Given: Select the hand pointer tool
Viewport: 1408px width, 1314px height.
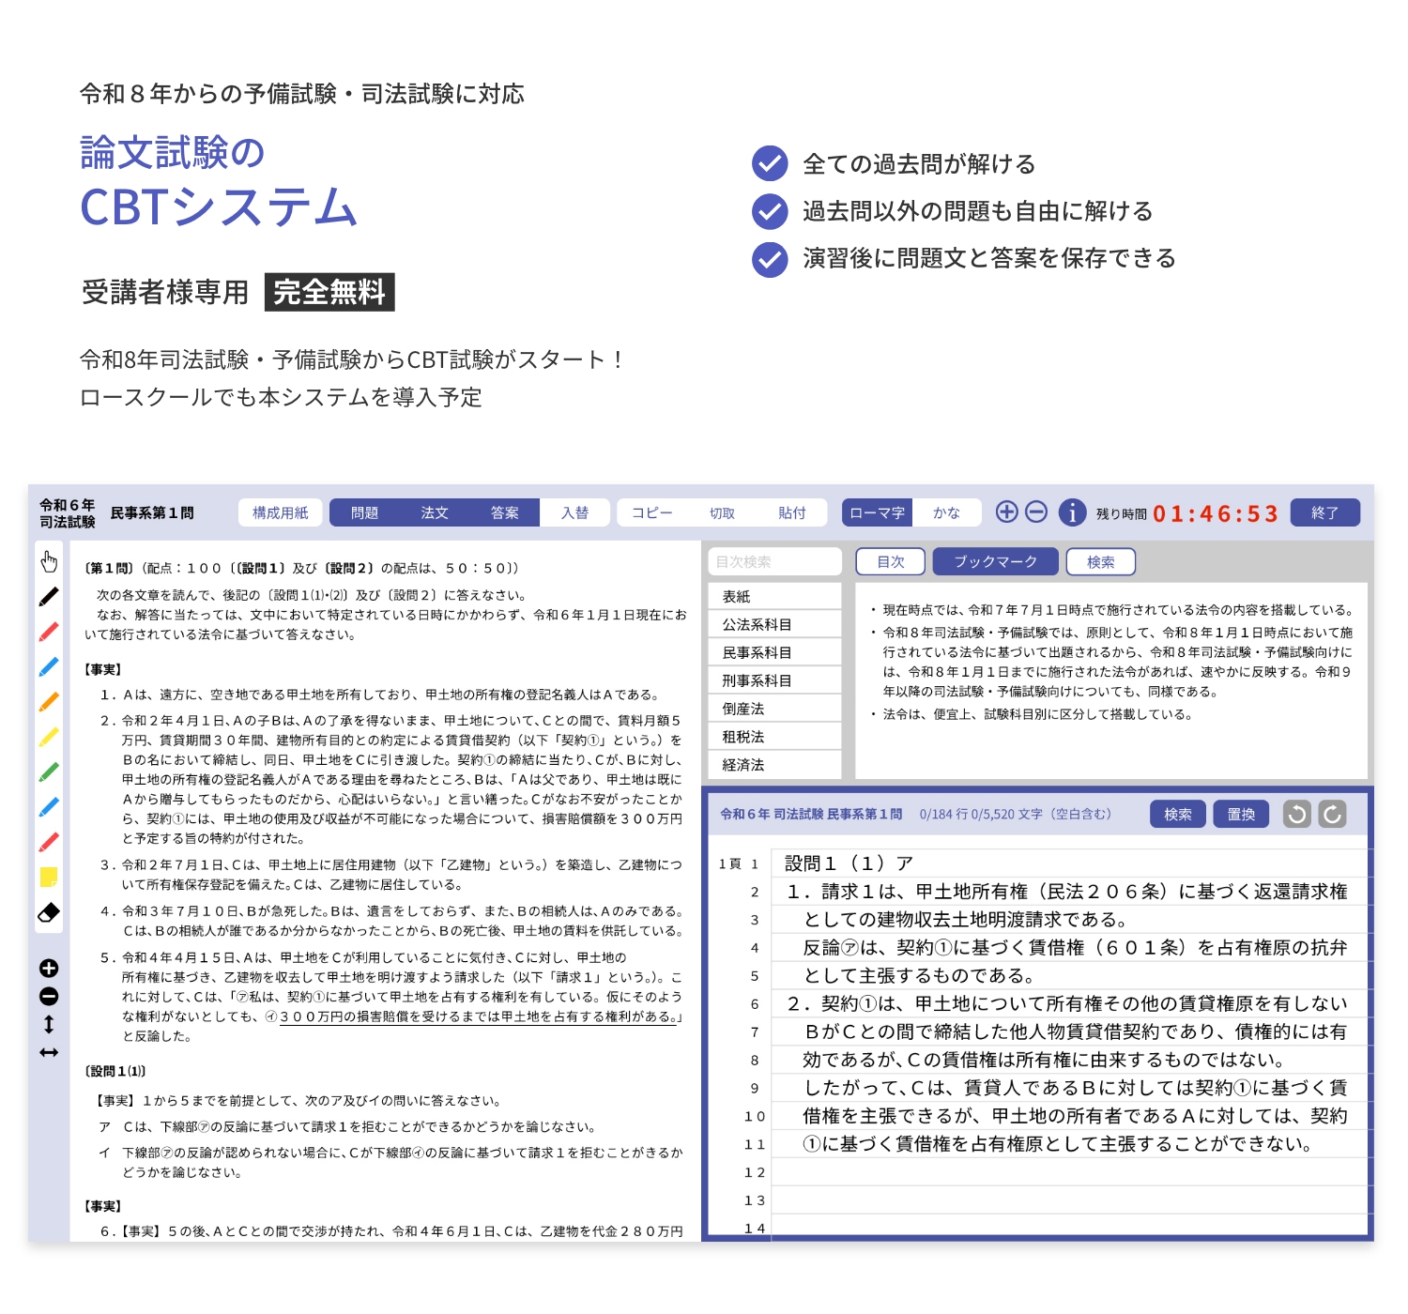Looking at the screenshot, I should [49, 561].
